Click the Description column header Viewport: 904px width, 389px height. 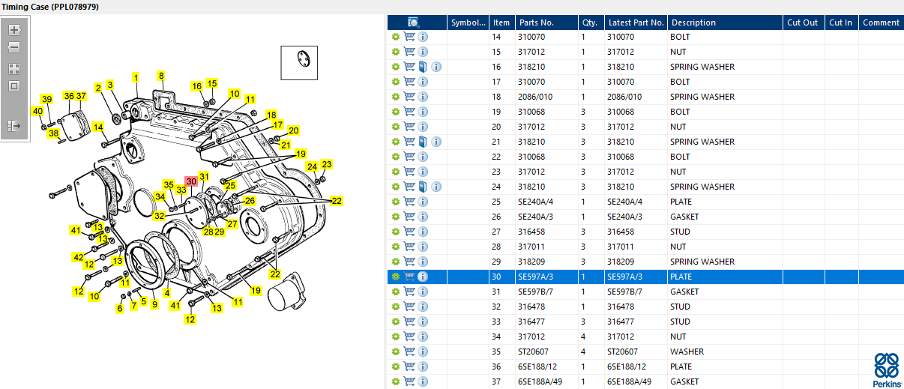point(693,22)
